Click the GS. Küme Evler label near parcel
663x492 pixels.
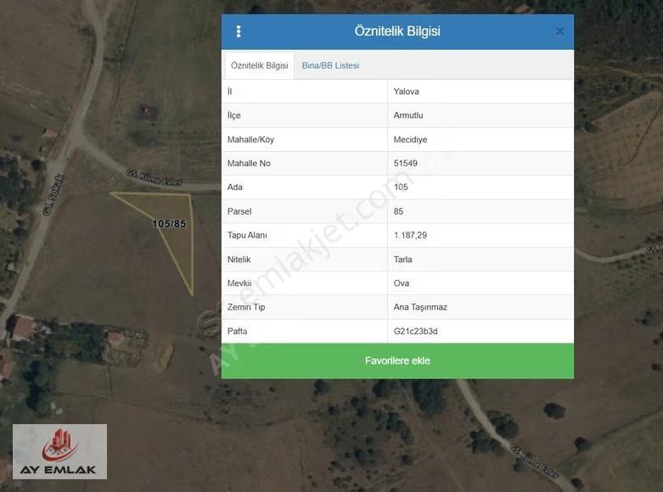pos(154,177)
